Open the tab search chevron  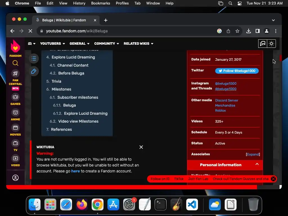pos(273,20)
